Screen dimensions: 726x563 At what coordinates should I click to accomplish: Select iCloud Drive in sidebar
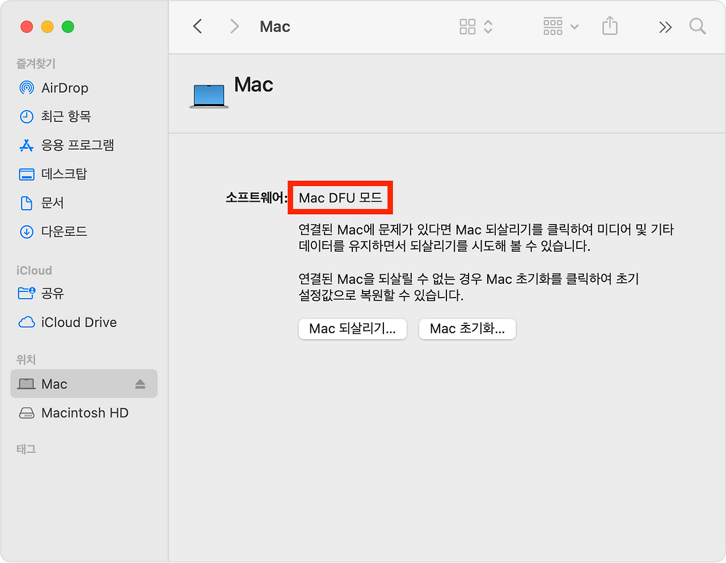pos(84,322)
